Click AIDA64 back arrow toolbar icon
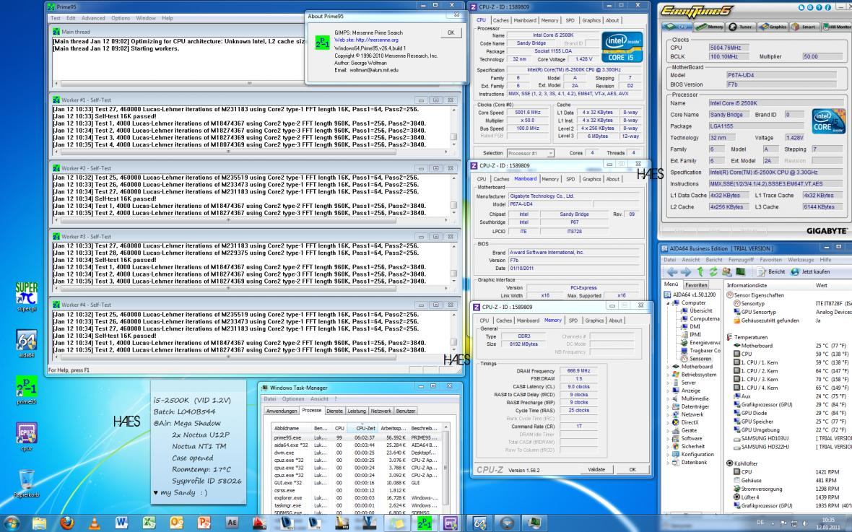 tap(672, 271)
